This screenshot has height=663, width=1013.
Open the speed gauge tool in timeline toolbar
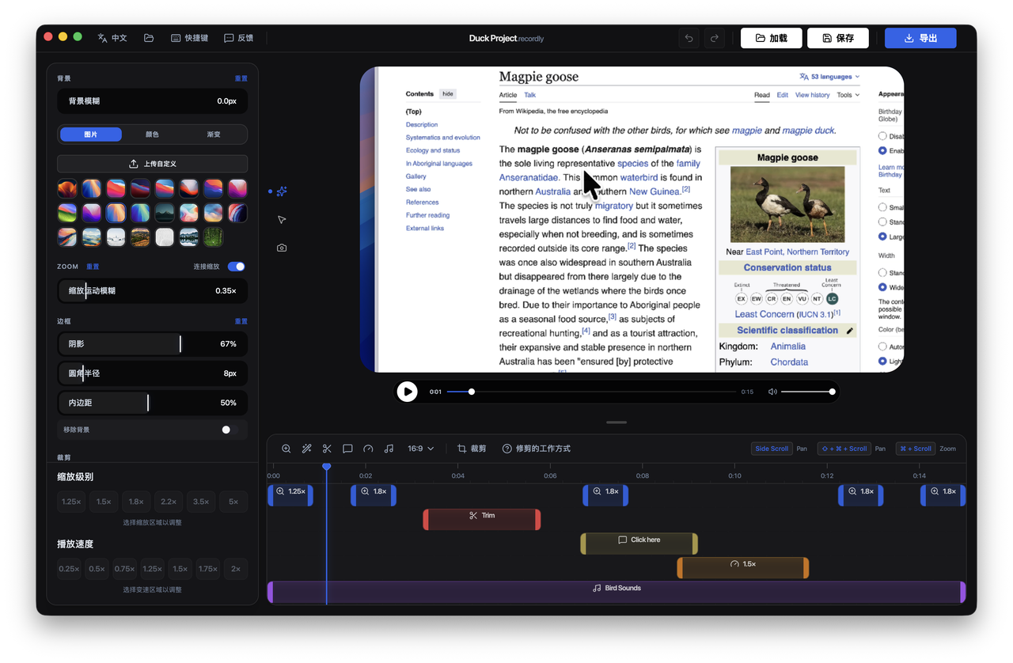[368, 448]
